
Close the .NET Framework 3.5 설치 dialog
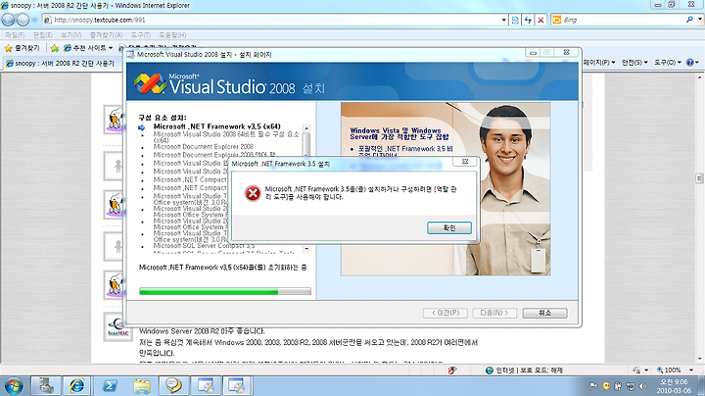click(465, 162)
